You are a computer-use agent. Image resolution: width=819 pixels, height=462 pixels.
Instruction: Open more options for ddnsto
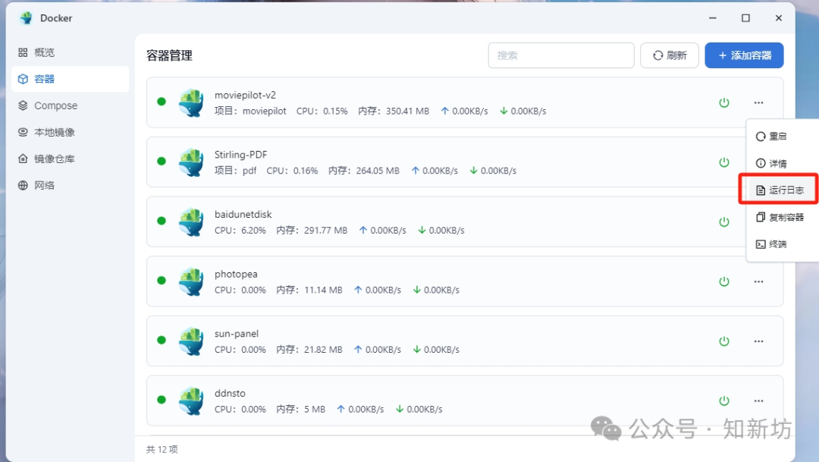pyautogui.click(x=758, y=401)
